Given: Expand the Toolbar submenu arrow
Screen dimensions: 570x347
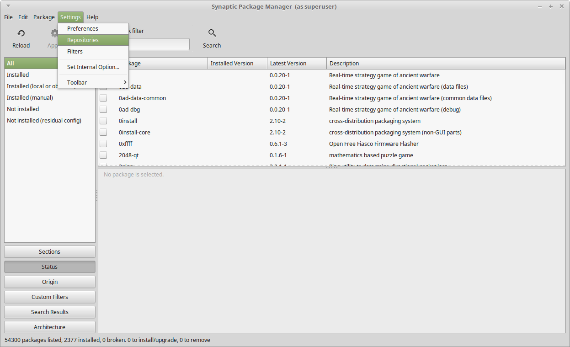Looking at the screenshot, I should click(125, 82).
